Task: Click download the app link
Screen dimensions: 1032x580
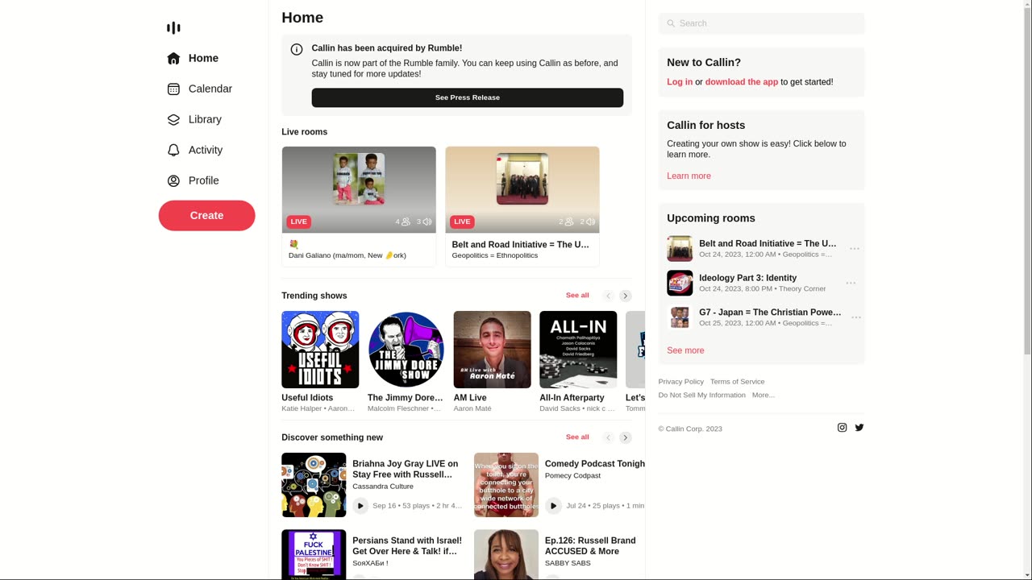Action: [742, 82]
